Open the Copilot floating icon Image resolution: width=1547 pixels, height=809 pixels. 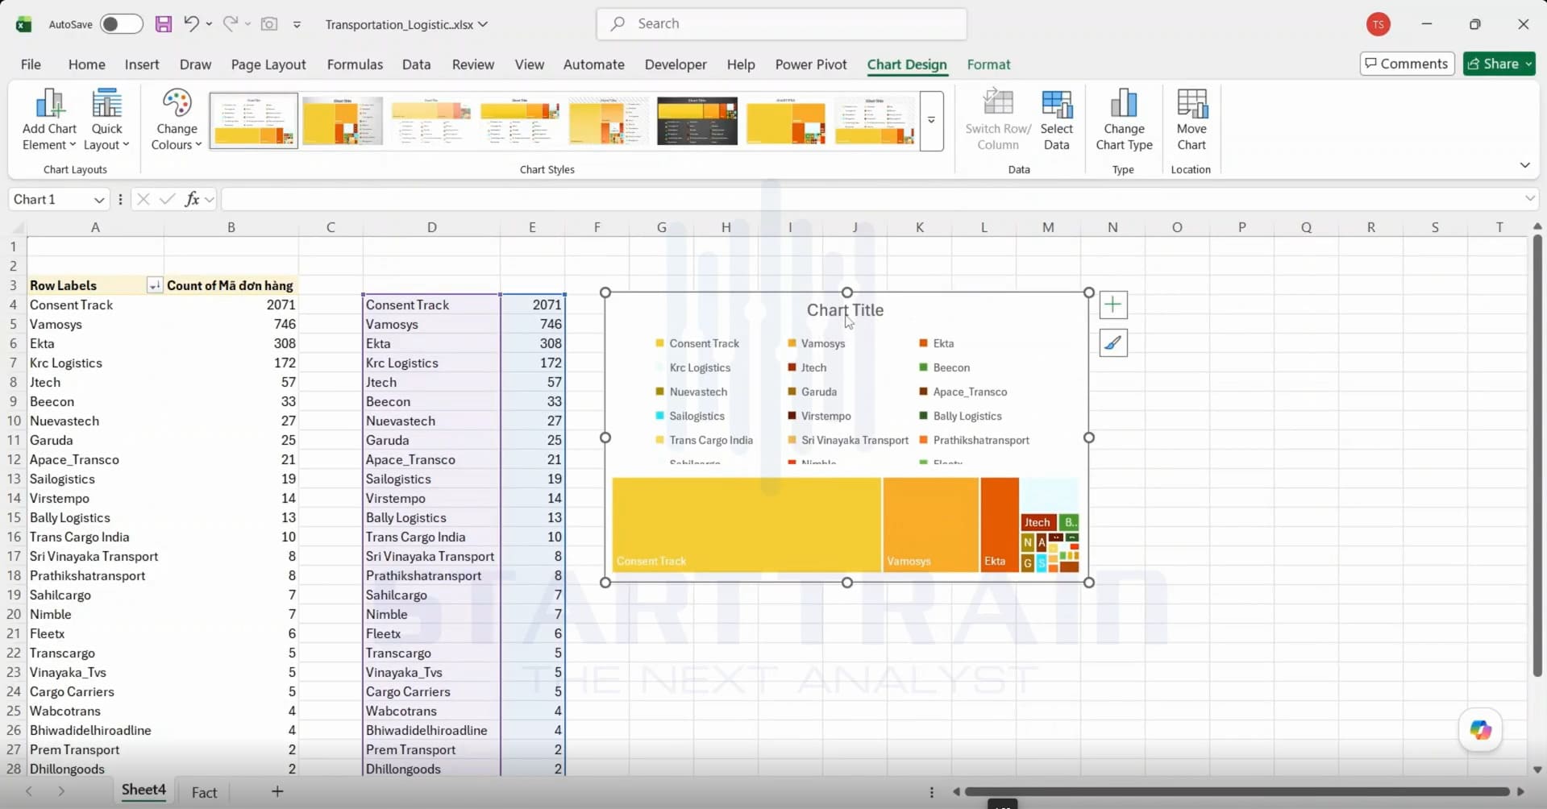(1481, 730)
